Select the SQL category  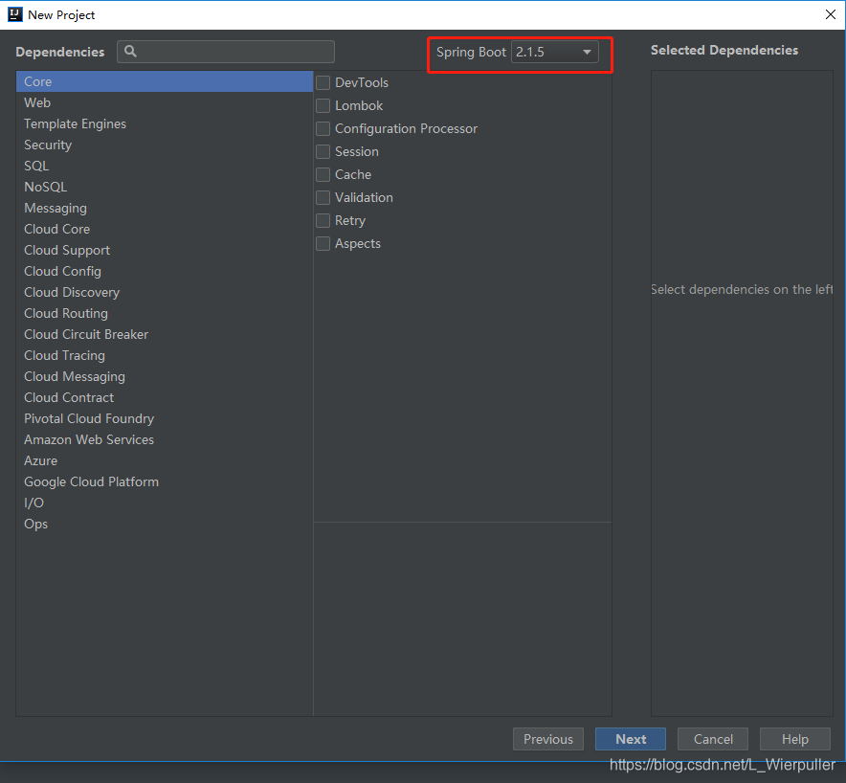pyautogui.click(x=165, y=166)
